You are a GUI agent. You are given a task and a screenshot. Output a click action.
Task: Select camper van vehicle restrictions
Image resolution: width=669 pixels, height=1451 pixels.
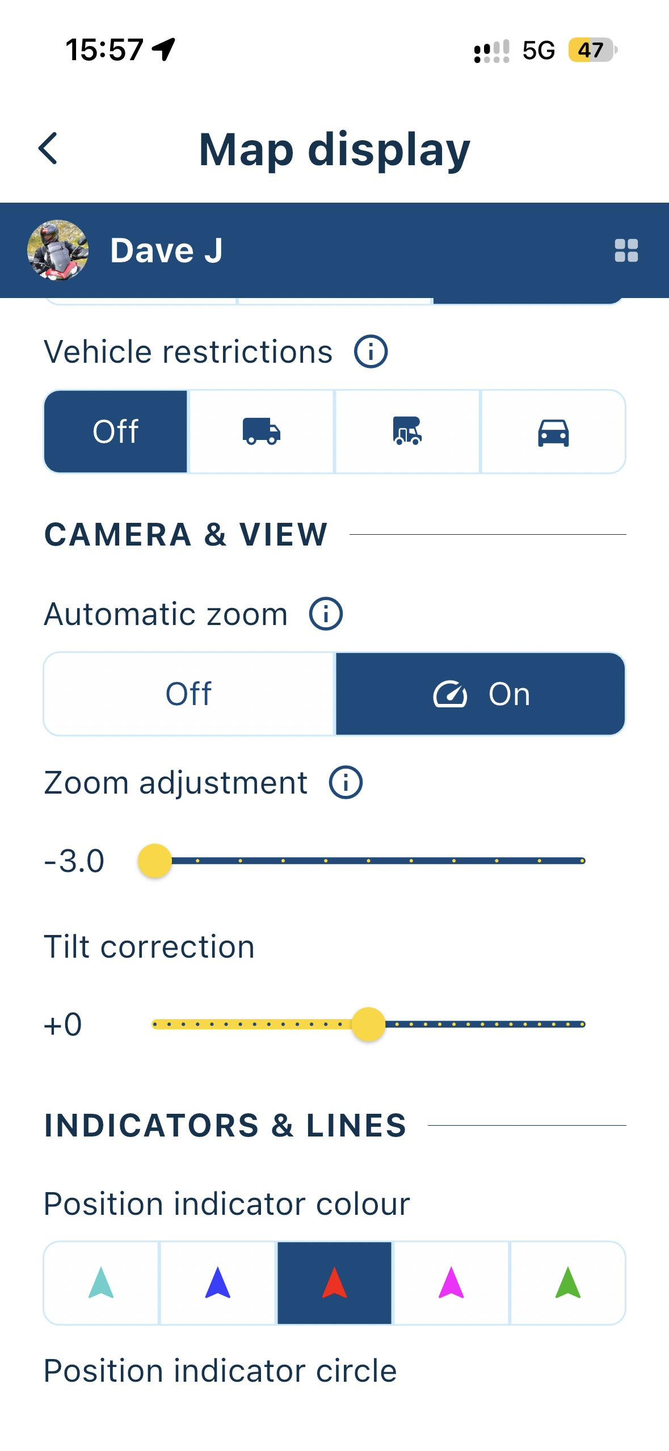point(407,431)
